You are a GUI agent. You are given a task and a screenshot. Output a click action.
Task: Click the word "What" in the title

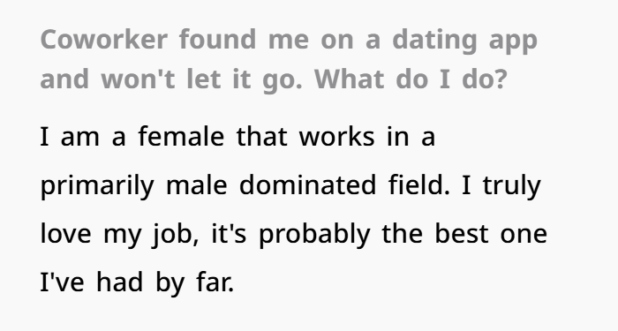[x=350, y=79]
